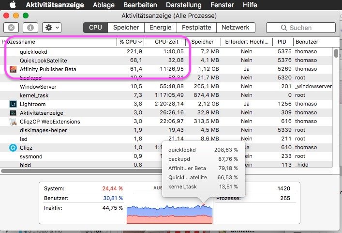Click the Affinity Publisher Beta app icon
This screenshot has width=342, height=233.
point(13,69)
